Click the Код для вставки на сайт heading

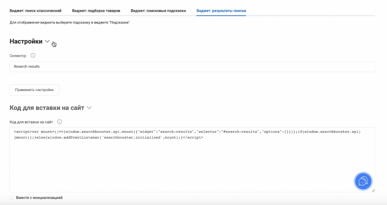[46, 107]
